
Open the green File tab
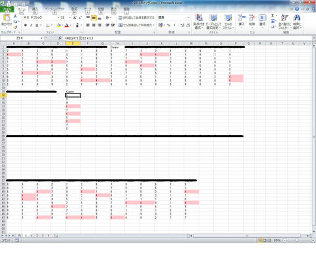pyautogui.click(x=7, y=9)
